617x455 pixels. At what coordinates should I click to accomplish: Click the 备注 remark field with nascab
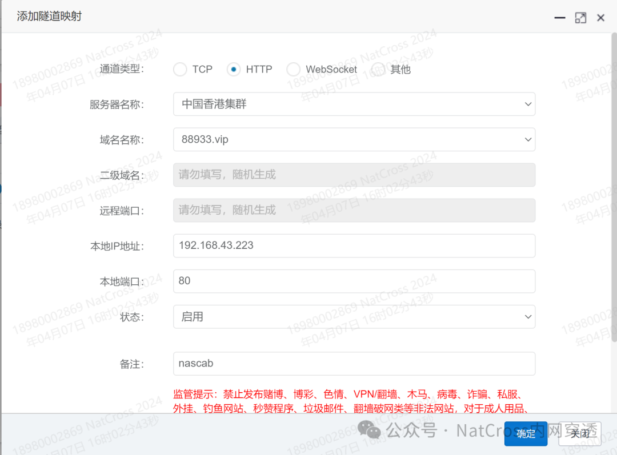[x=354, y=364]
